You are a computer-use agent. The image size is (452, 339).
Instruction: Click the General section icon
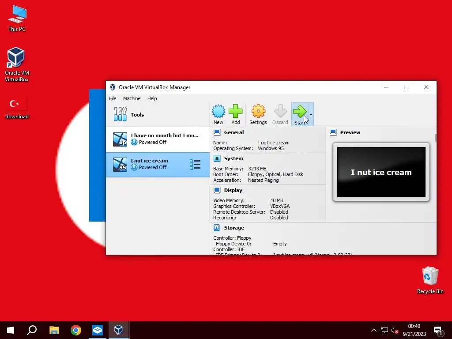click(217, 132)
